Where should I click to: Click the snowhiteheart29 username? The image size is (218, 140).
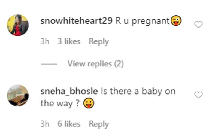pyautogui.click(x=76, y=21)
